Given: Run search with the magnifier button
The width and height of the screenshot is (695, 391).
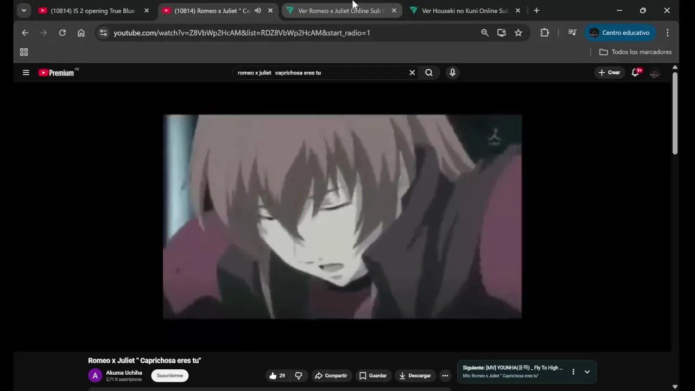Looking at the screenshot, I should pos(429,72).
